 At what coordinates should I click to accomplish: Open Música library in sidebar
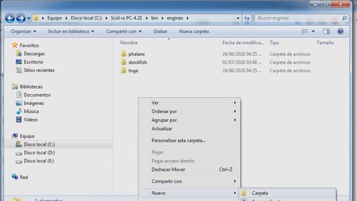[31, 112]
